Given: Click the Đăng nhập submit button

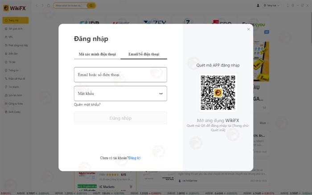Looking at the screenshot, I should tap(120, 118).
